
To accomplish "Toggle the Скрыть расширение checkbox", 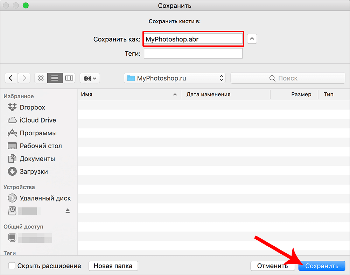I will coord(12,266).
